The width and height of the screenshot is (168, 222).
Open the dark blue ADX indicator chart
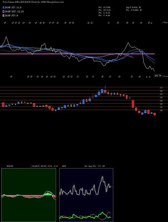[x=86, y=195]
